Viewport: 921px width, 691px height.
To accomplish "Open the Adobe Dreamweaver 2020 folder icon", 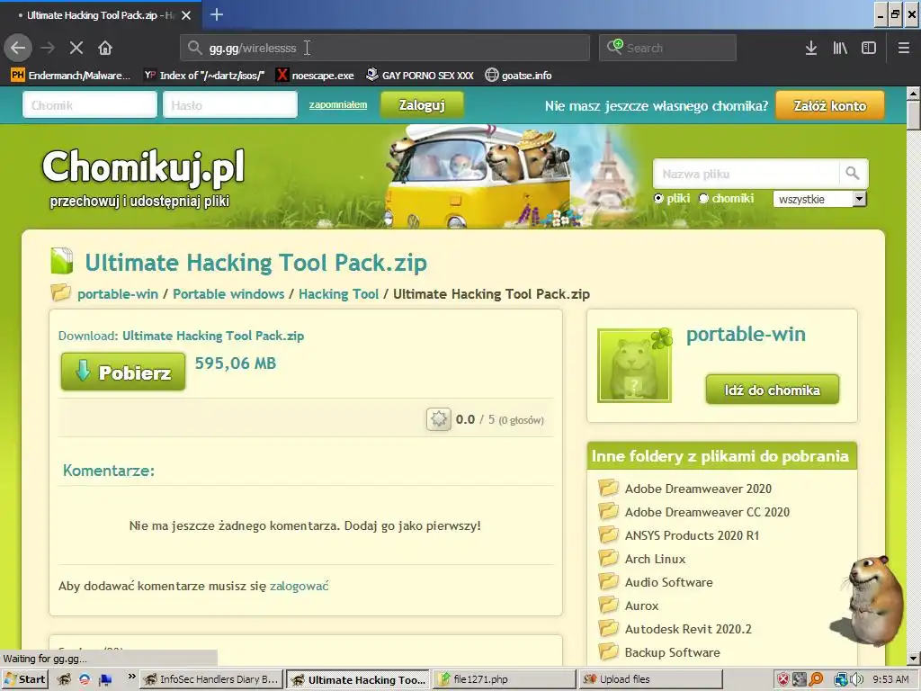I will [x=609, y=488].
